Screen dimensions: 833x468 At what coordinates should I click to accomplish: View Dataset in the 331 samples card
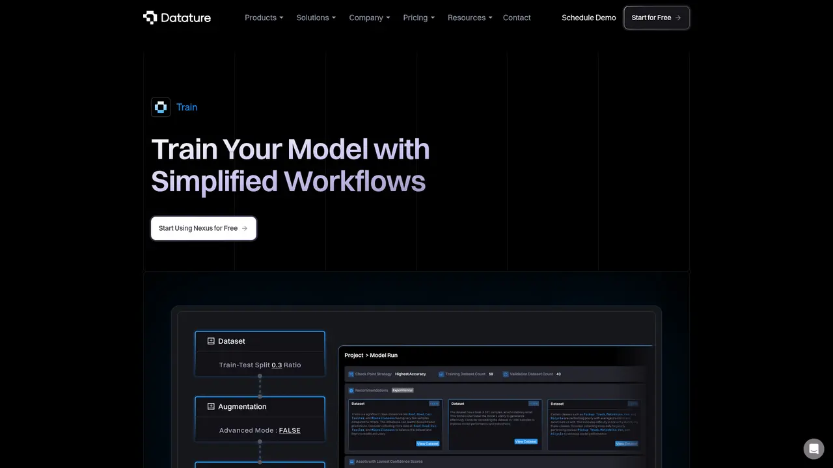point(526,441)
